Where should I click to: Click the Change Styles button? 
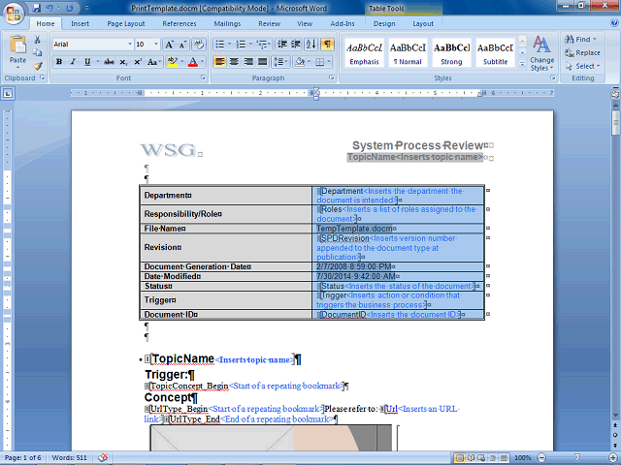point(541,53)
